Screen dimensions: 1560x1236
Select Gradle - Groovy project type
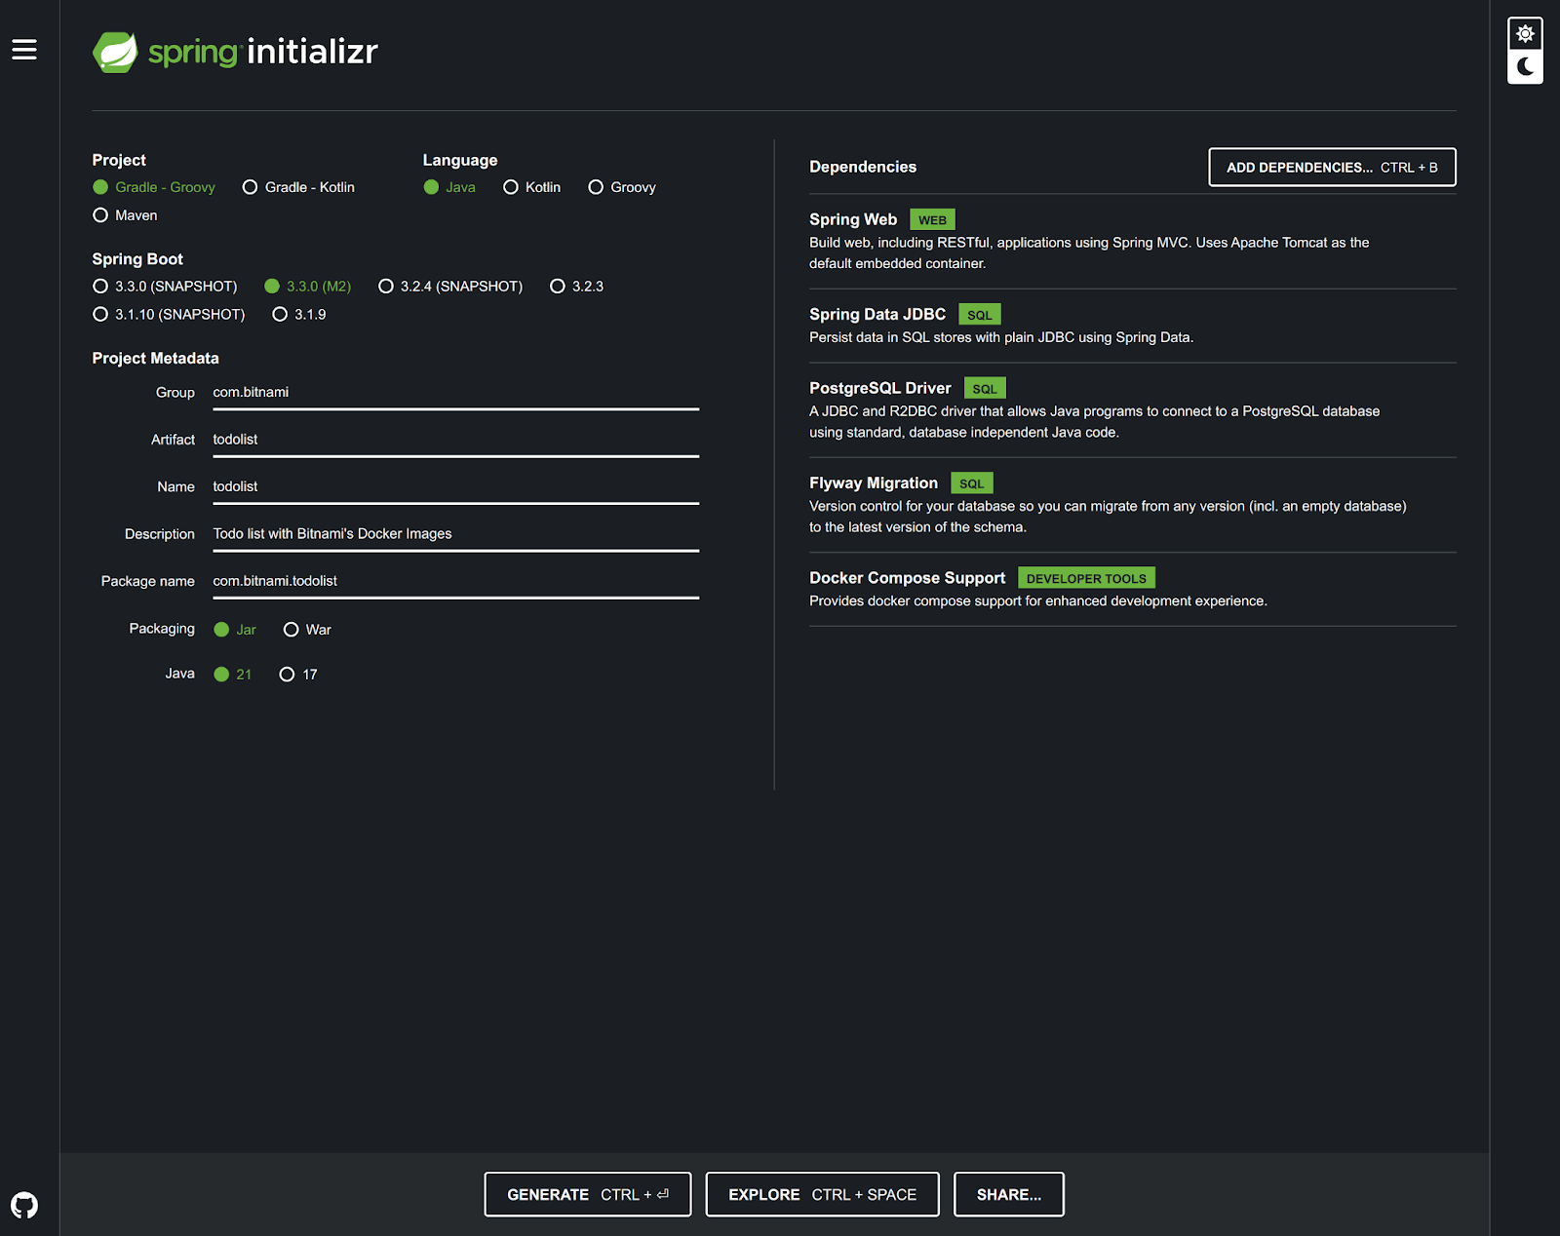click(154, 187)
